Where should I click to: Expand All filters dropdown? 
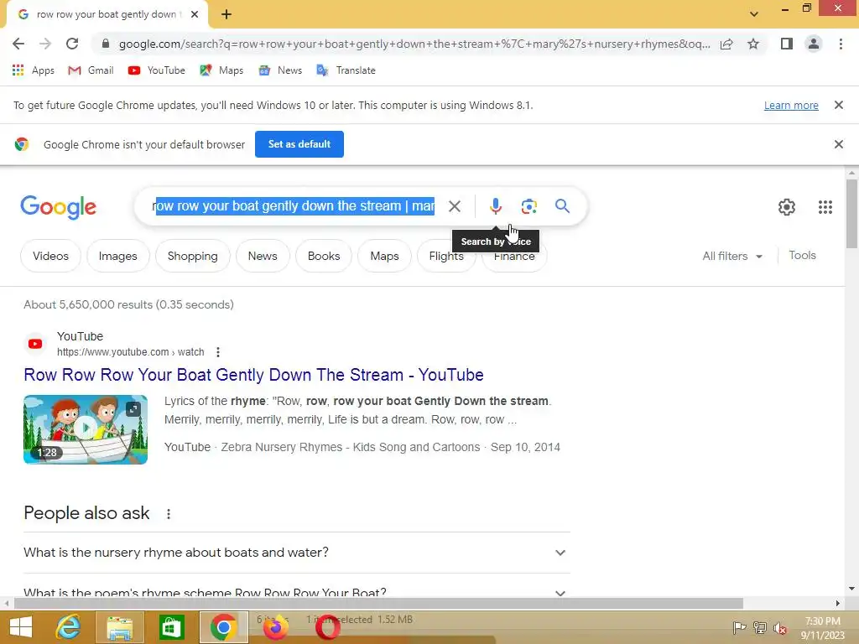coord(732,256)
